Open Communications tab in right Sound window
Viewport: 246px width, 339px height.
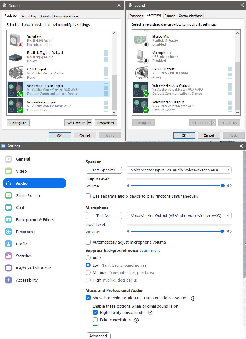pos(190,16)
